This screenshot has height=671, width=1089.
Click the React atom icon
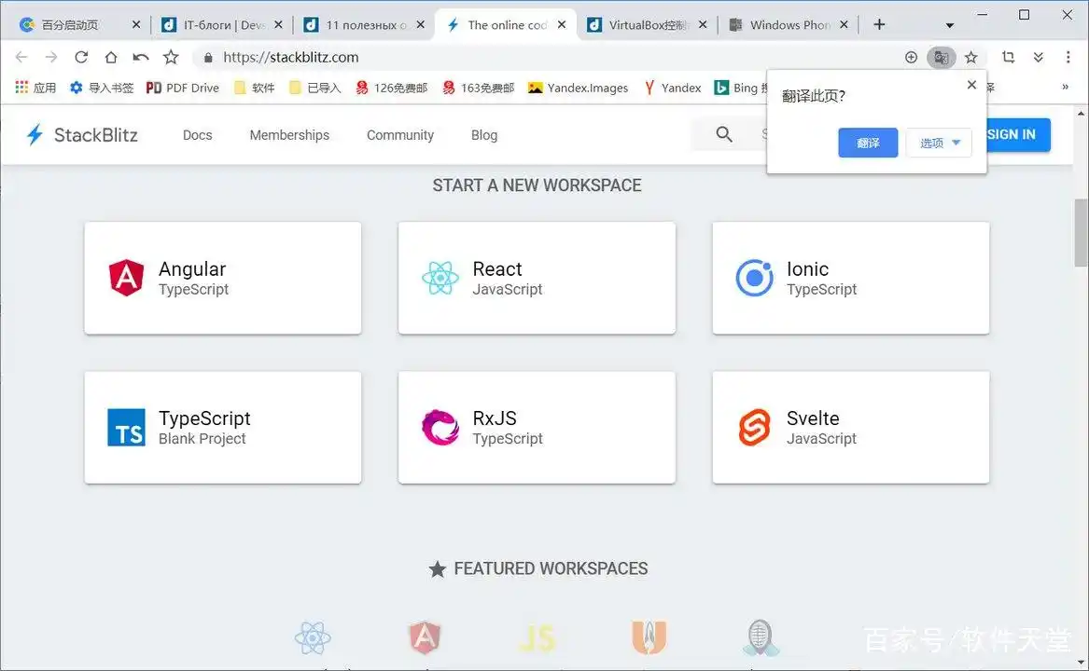pos(440,278)
